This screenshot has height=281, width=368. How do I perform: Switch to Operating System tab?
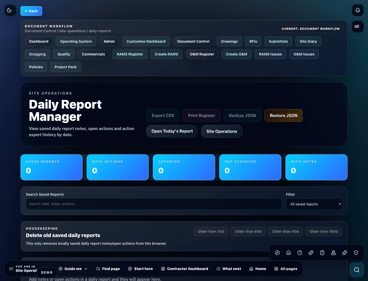[x=76, y=41]
